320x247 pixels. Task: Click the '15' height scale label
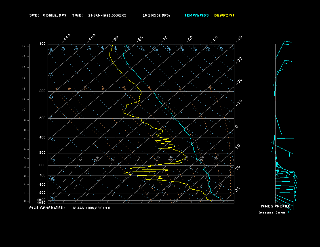(x=24, y=57)
